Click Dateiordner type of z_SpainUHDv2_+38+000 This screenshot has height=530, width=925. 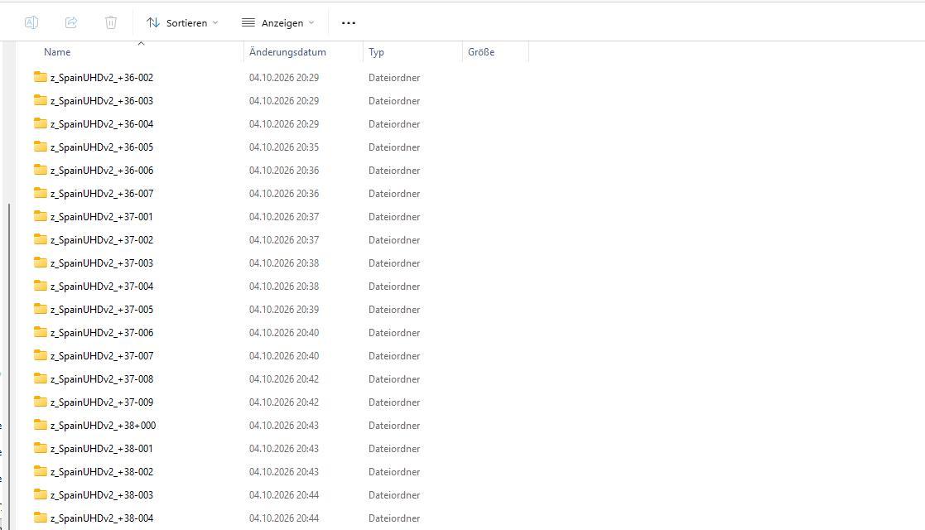coord(394,426)
